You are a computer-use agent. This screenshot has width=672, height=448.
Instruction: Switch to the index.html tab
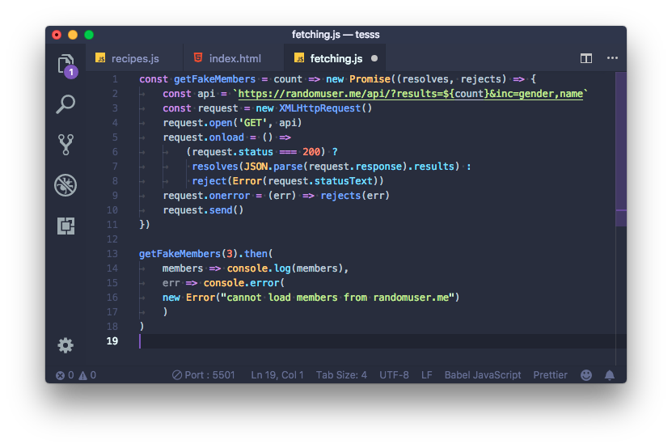[x=234, y=58]
